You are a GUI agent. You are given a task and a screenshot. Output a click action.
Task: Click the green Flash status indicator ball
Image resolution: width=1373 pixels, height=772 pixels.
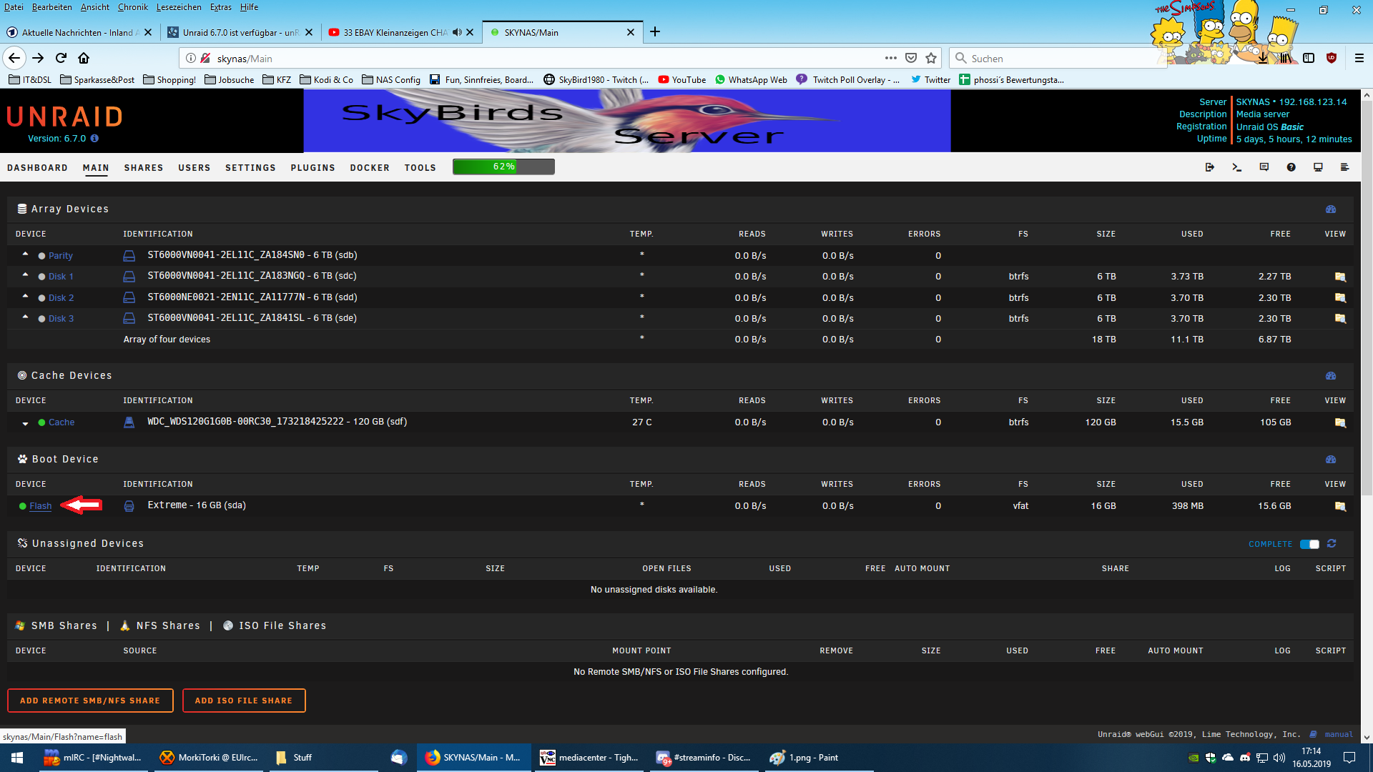coord(23,506)
